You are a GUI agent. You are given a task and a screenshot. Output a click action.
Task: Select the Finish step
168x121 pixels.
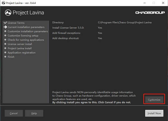(x=11, y=57)
